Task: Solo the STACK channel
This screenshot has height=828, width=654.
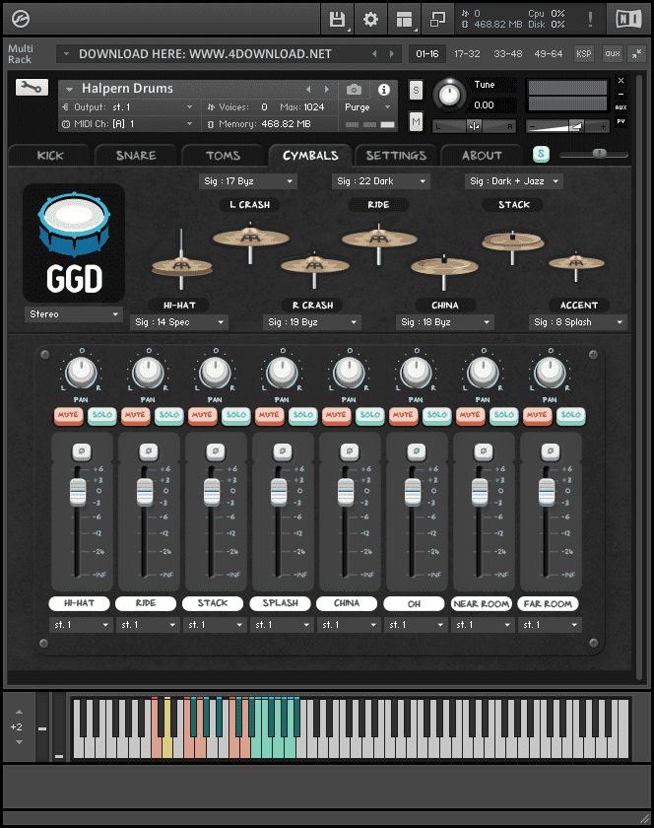Action: 236,415
